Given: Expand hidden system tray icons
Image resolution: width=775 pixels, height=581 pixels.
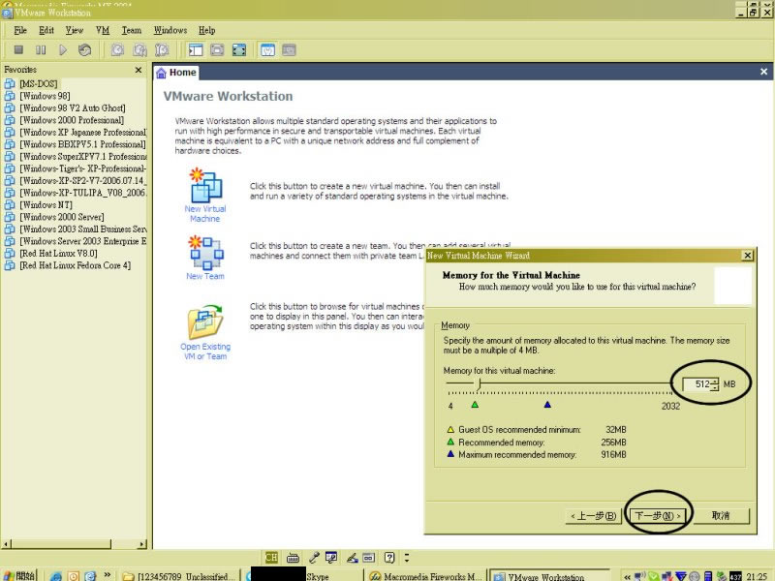Looking at the screenshot, I should point(627,576).
